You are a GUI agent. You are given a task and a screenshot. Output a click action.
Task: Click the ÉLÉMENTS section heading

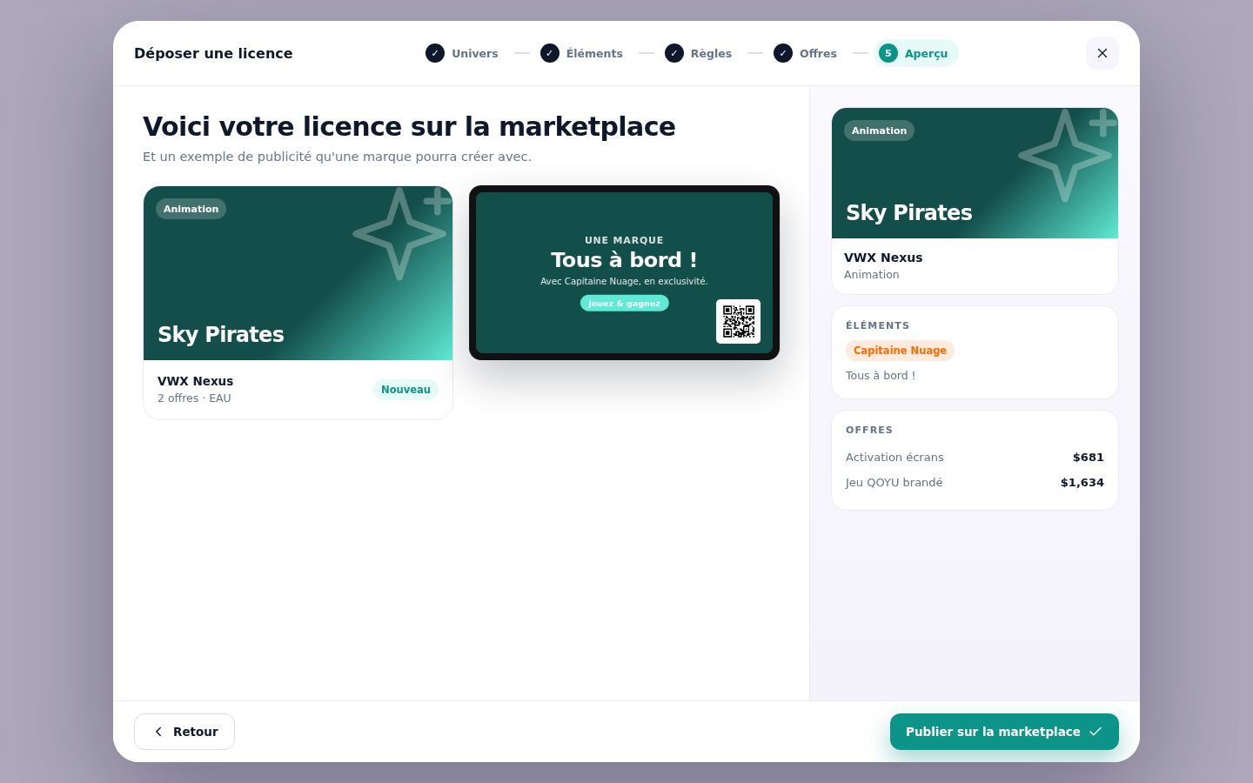[877, 325]
